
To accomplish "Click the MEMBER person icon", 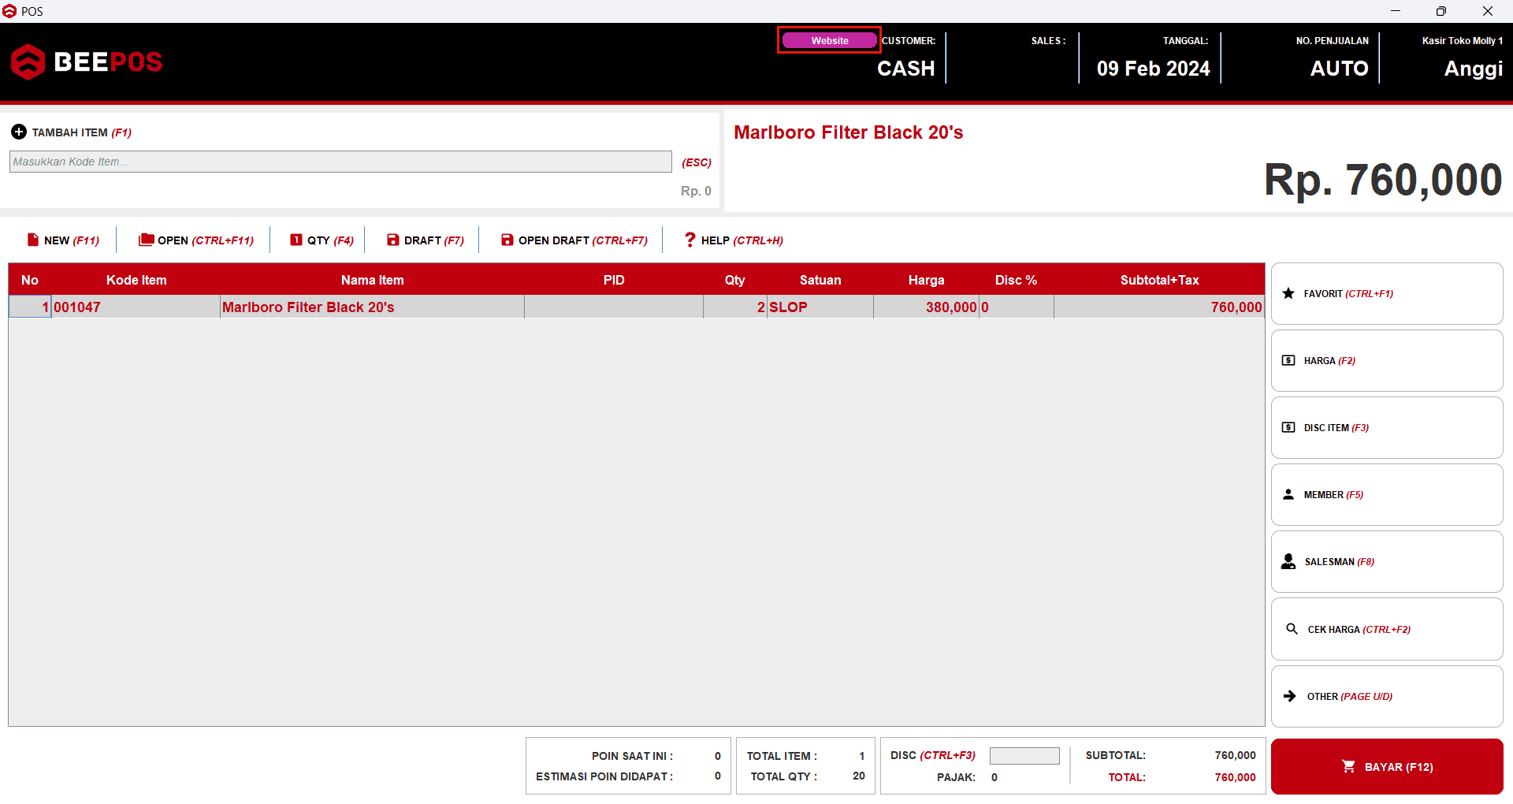I will [1288, 494].
